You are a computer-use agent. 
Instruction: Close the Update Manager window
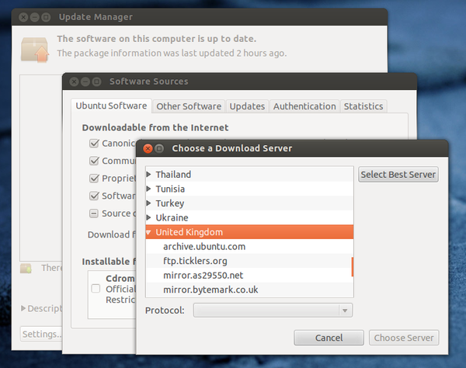coord(23,17)
